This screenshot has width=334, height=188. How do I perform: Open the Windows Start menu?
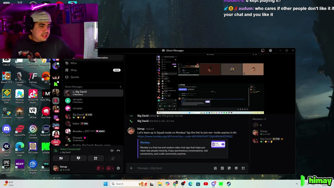tap(105, 184)
